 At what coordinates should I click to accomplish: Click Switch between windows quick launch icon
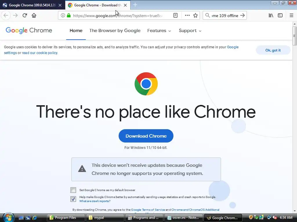pos(28,218)
